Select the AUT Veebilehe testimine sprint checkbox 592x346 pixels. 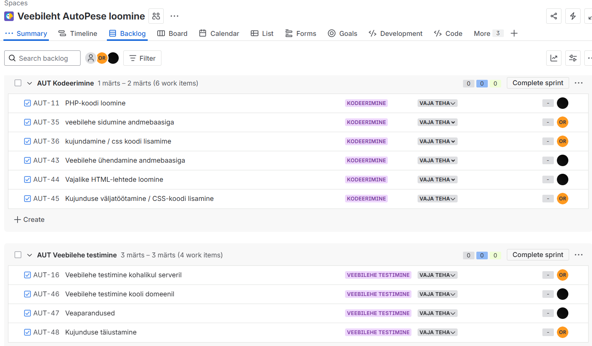coord(18,255)
